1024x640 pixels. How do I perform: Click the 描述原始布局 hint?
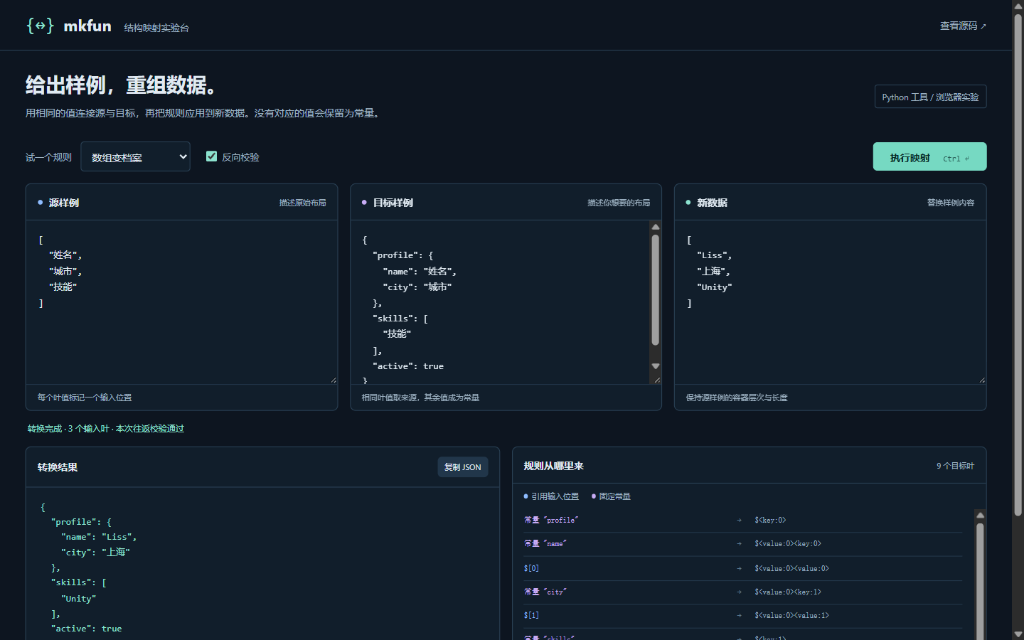coord(302,203)
